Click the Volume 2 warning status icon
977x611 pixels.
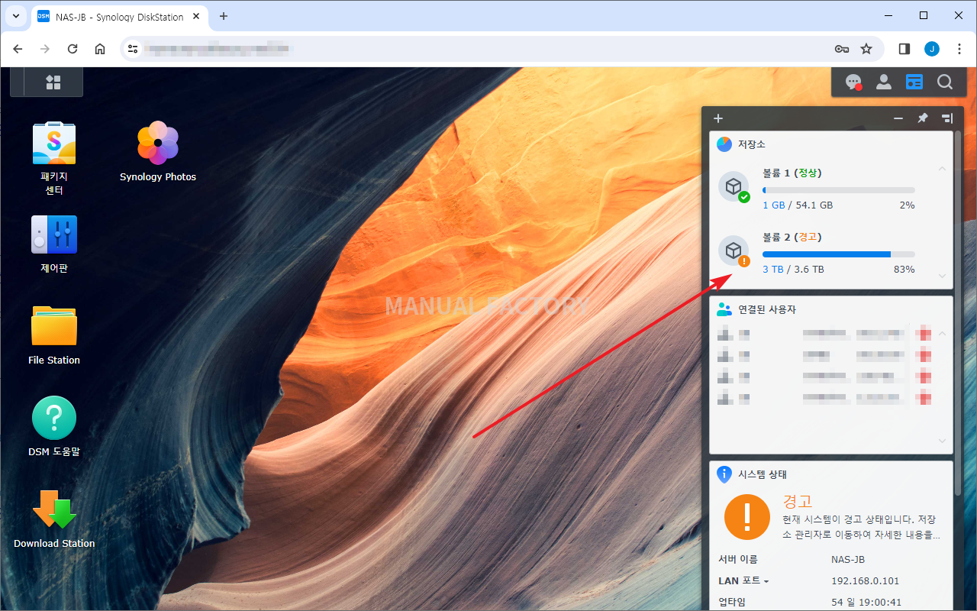coord(734,251)
